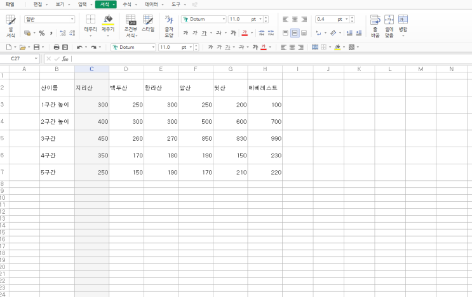Image resolution: width=472 pixels, height=297 pixels.
Task: Click the currency format icon in the ribbon
Action: coord(27,33)
